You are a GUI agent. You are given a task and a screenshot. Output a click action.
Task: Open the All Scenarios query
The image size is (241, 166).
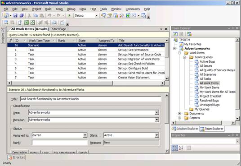click(208, 74)
